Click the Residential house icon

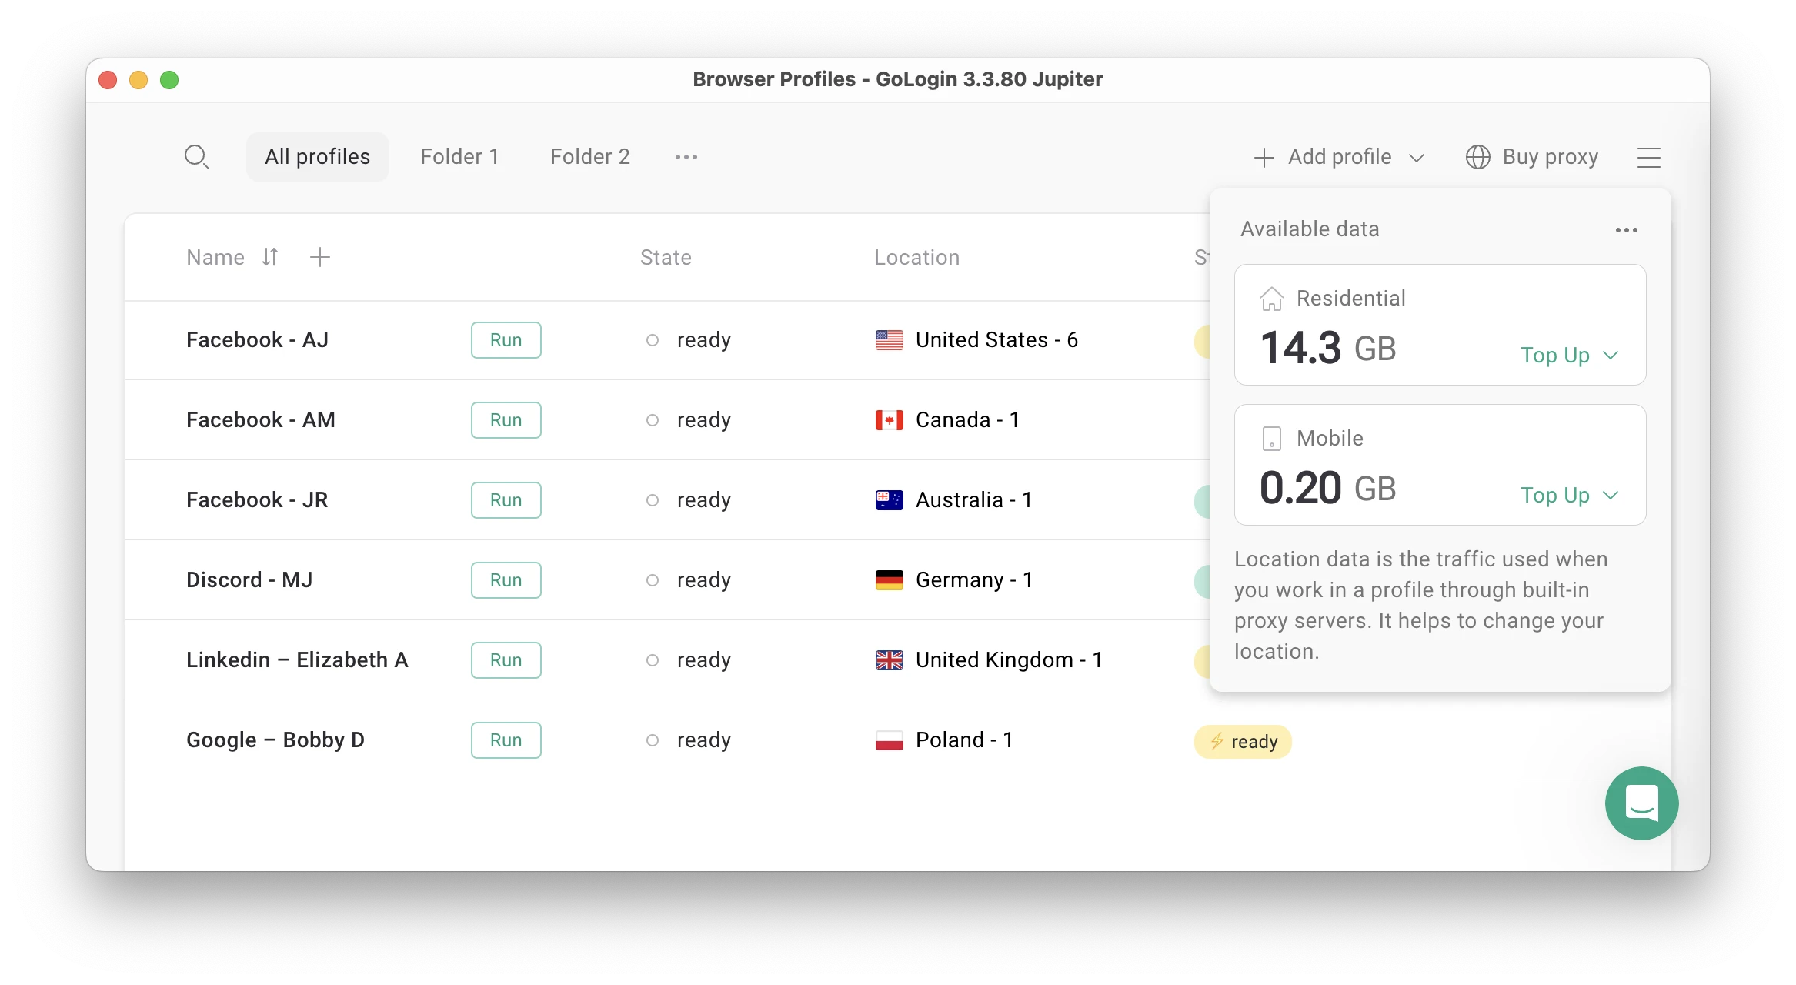pos(1271,299)
